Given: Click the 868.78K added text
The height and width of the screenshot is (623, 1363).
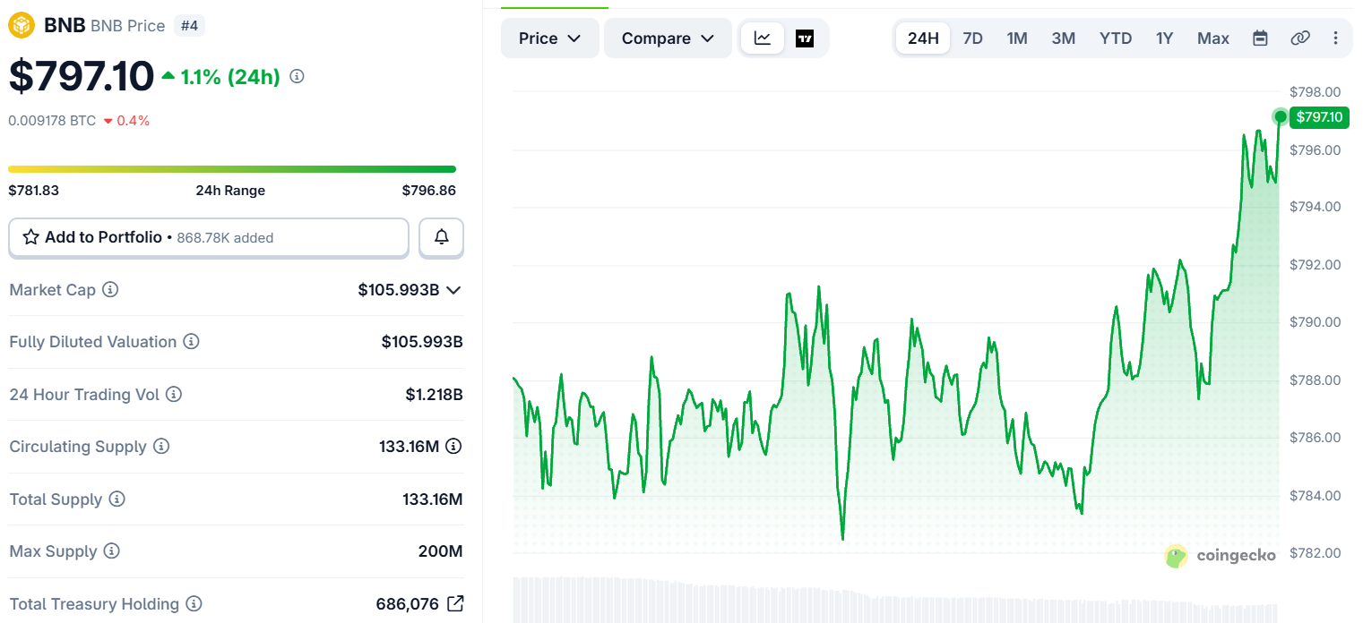Looking at the screenshot, I should click(225, 238).
